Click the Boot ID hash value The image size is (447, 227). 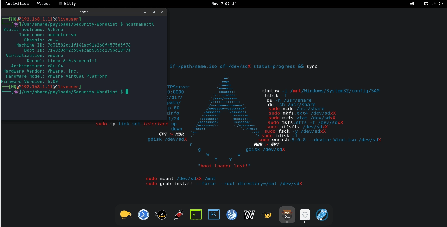coord(89,50)
